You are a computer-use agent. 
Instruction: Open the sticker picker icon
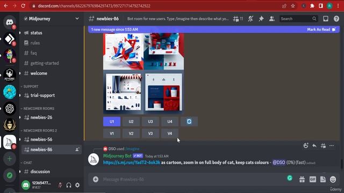[323, 180]
